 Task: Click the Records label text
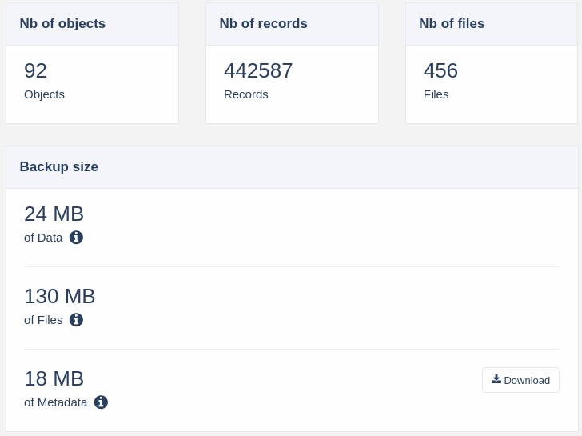(x=246, y=94)
